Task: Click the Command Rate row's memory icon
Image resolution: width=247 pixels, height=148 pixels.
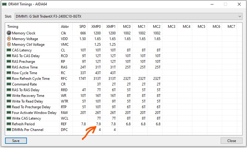Action: click(x=9, y=84)
